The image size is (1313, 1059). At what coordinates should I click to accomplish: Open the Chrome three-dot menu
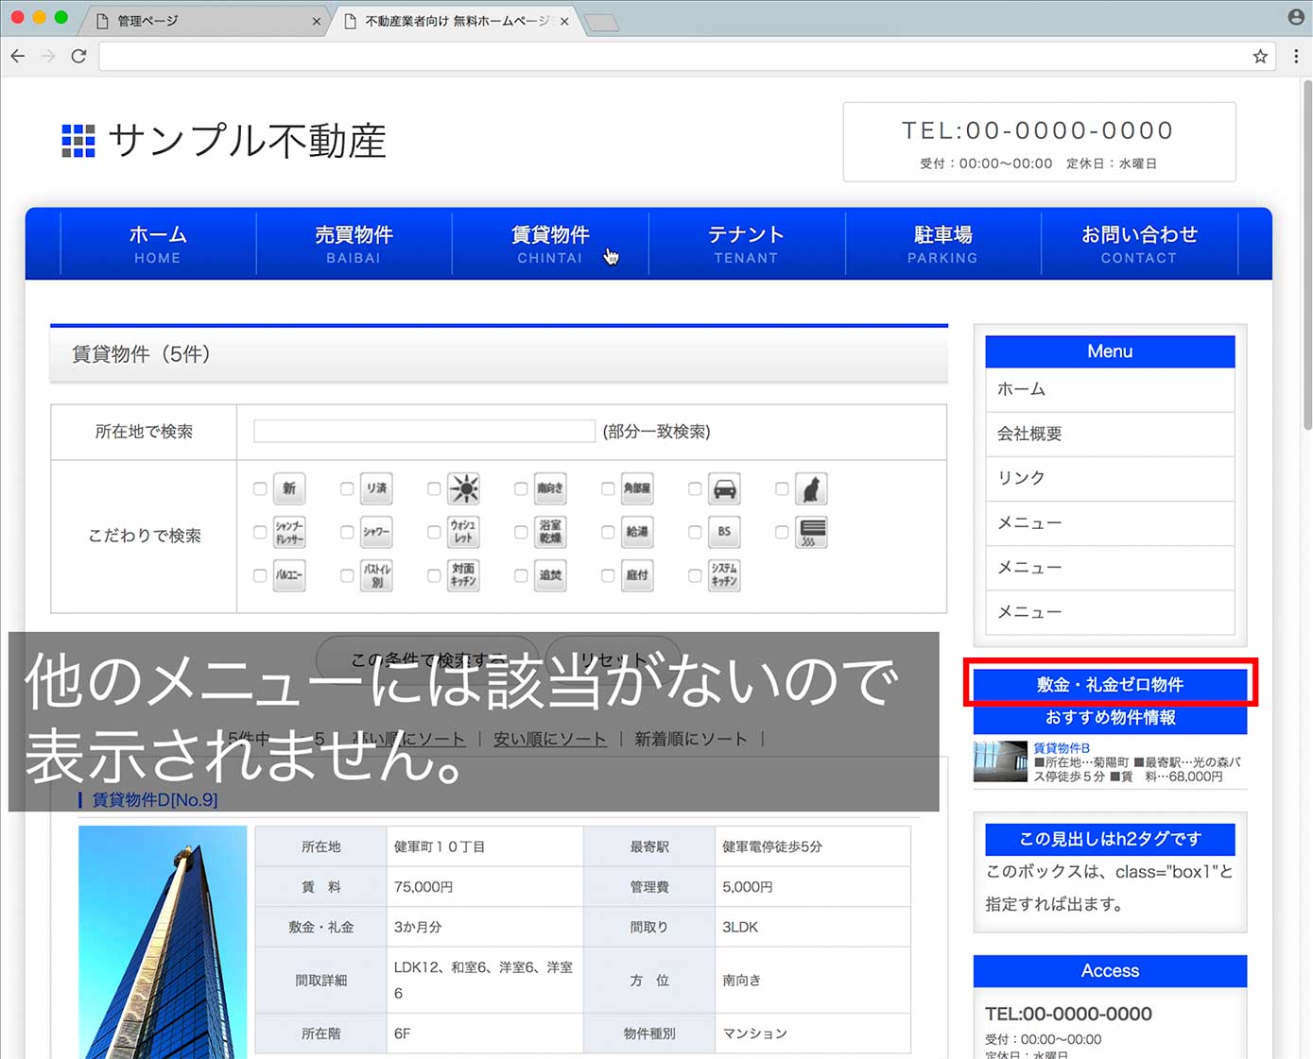click(1296, 57)
